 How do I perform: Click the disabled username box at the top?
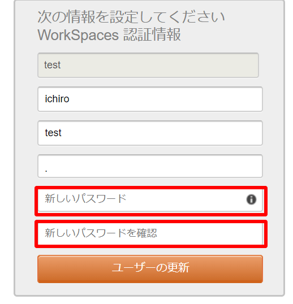[148, 65]
